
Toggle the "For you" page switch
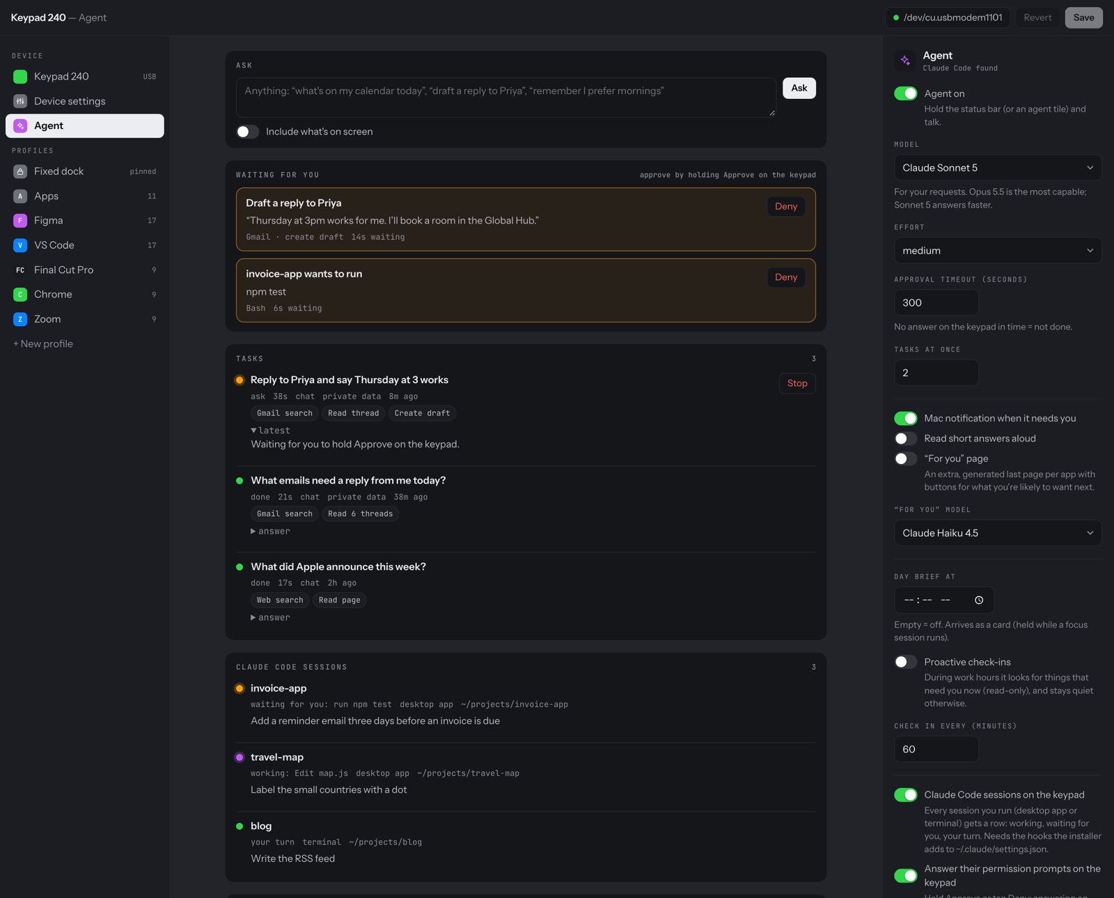pyautogui.click(x=905, y=458)
